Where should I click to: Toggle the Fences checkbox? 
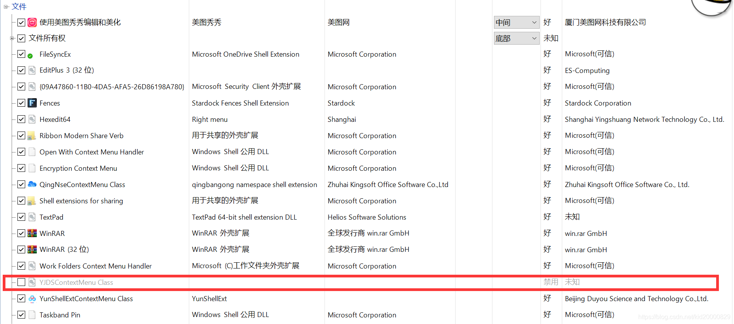[21, 103]
